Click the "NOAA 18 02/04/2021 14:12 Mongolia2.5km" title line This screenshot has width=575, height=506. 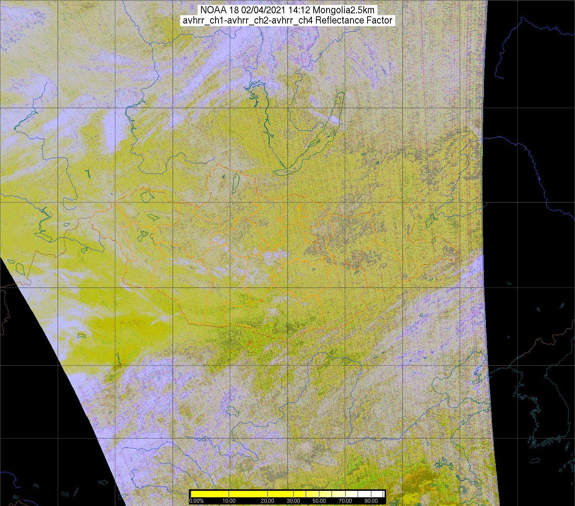pyautogui.click(x=287, y=10)
